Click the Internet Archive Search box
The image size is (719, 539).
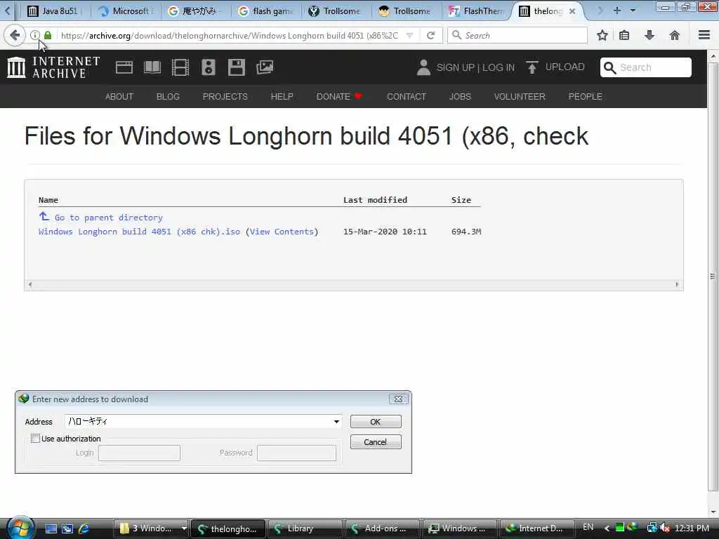click(x=646, y=67)
